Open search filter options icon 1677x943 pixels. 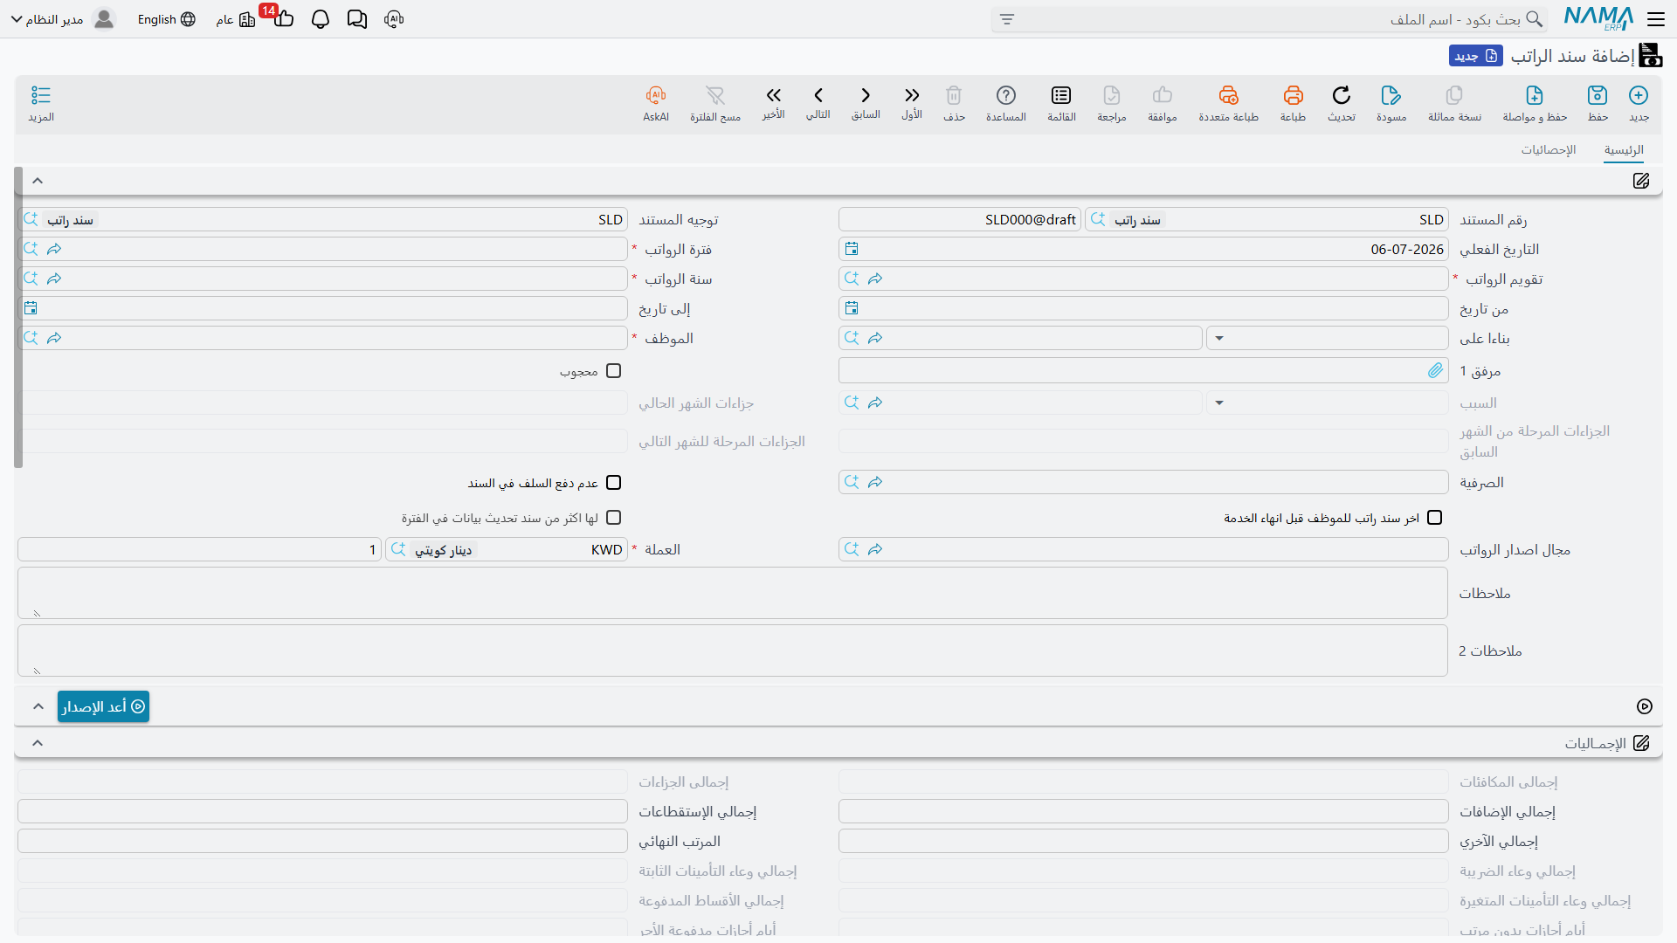[x=1007, y=19]
